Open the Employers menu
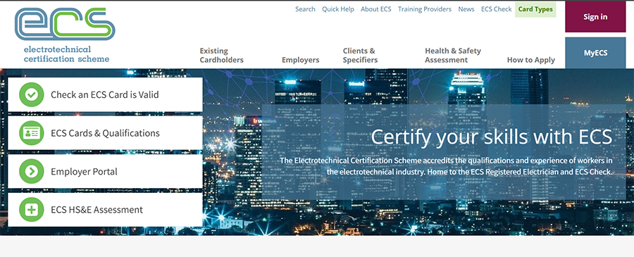The height and width of the screenshot is (257, 634). [x=300, y=60]
